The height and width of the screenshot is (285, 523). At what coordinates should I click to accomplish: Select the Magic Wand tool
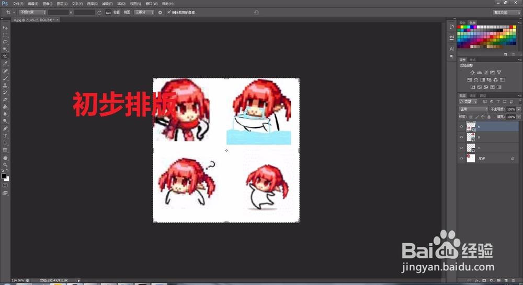point(5,49)
